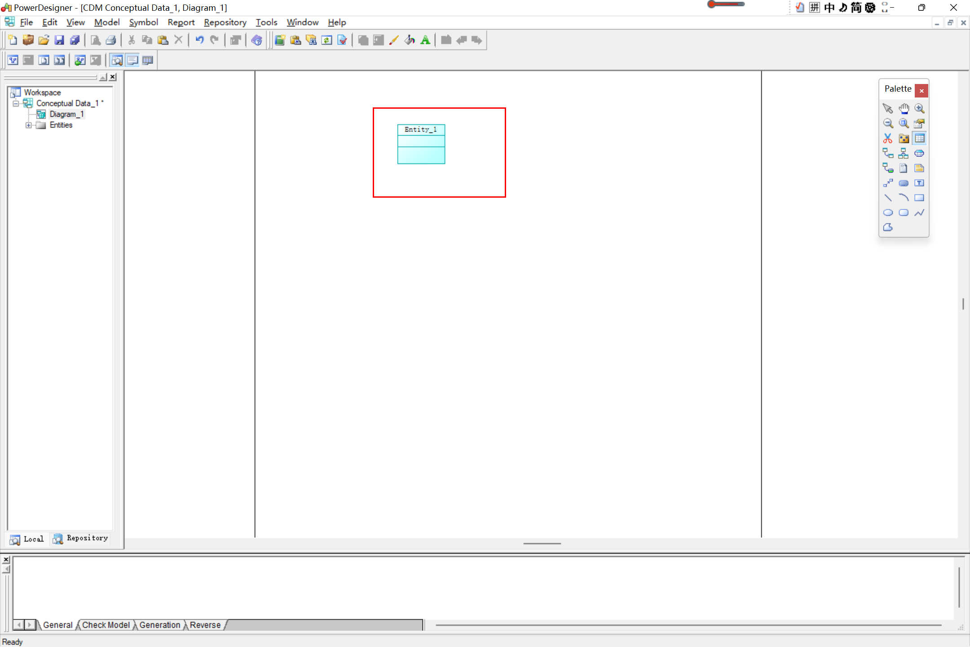Click the New Model toolbar icon
This screenshot has height=647, width=970.
(13, 40)
